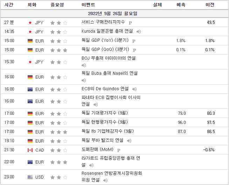229x185 pixels.
Task: Click the US flag in the 23:00 row
Action: [30, 177]
